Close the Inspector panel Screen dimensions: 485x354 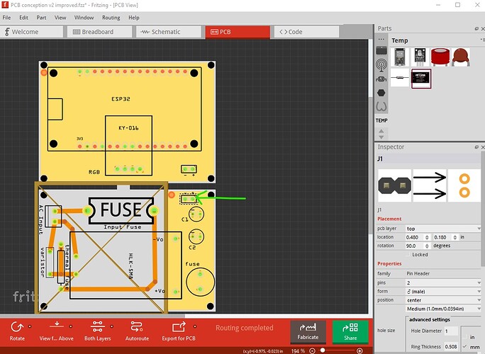(x=483, y=147)
